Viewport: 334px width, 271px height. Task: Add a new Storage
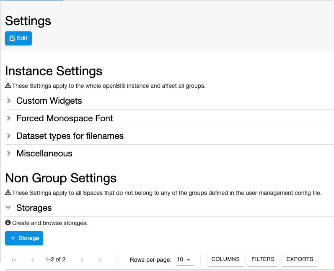[x=24, y=238]
